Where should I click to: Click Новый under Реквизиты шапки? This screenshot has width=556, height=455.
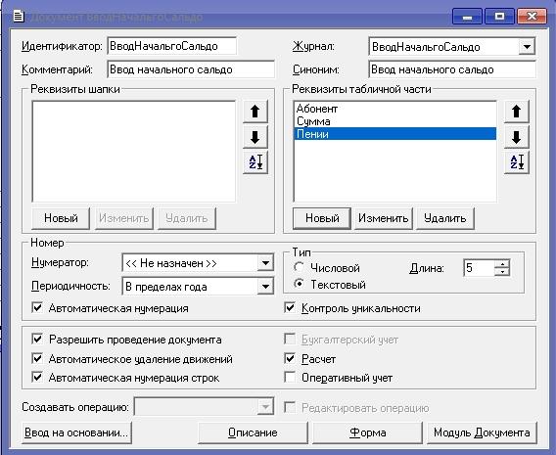click(61, 218)
